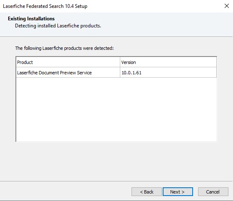Sort by the Version column header
This screenshot has width=233, height=201.
[x=168, y=62]
